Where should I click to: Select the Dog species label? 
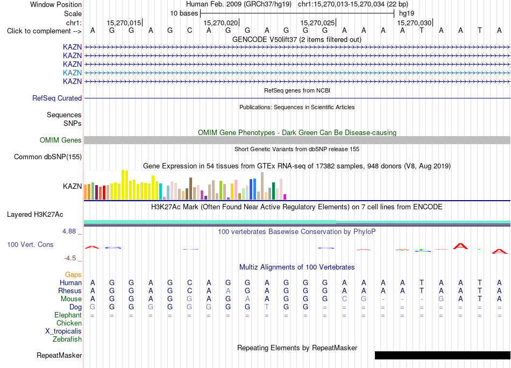(75, 307)
